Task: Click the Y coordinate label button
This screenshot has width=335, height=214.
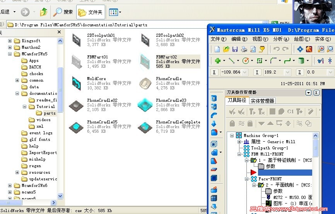Action: [257, 72]
